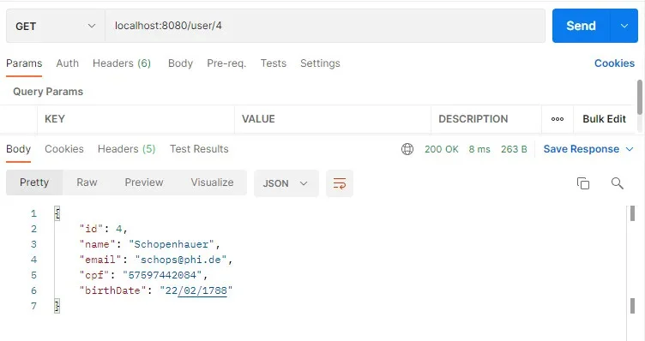Image resolution: width=645 pixels, height=341 pixels.
Task: Open the Save Response dropdown
Action: (588, 149)
